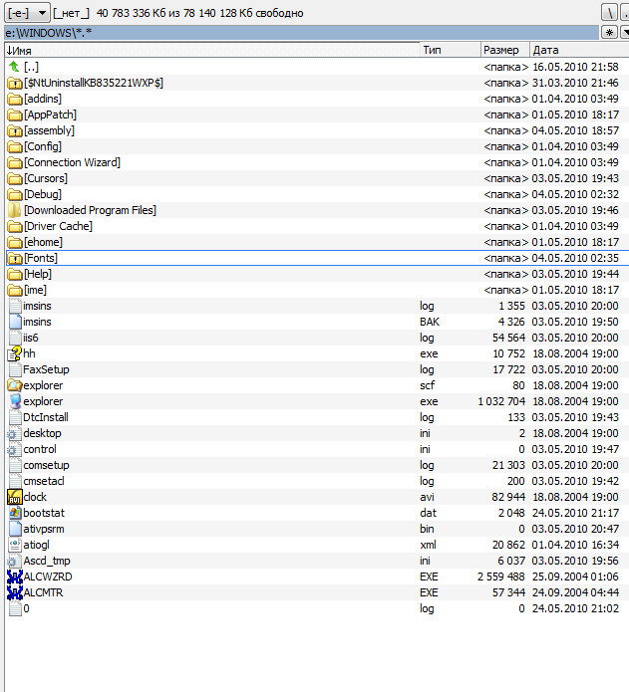This screenshot has width=629, height=692.
Task: Select the assembly folder icon
Action: (x=15, y=130)
